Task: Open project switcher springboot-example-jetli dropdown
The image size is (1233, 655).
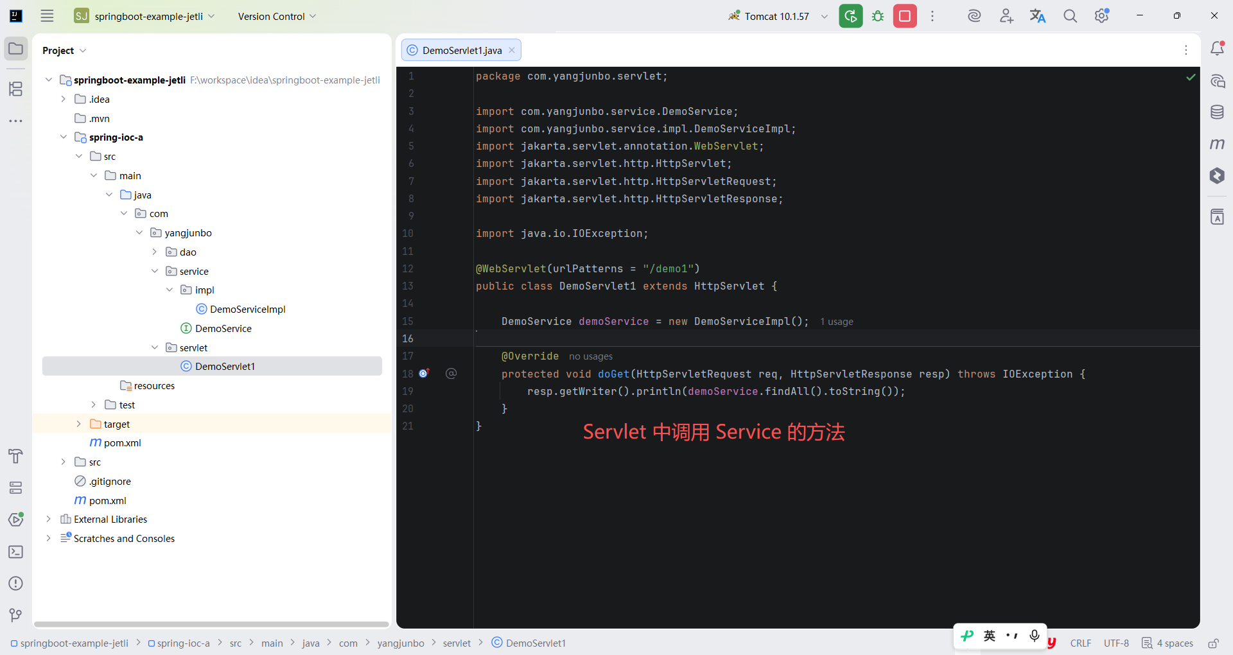Action: coord(144,16)
